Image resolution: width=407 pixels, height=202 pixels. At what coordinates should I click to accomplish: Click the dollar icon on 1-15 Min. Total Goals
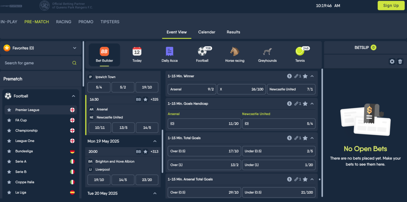click(289, 138)
